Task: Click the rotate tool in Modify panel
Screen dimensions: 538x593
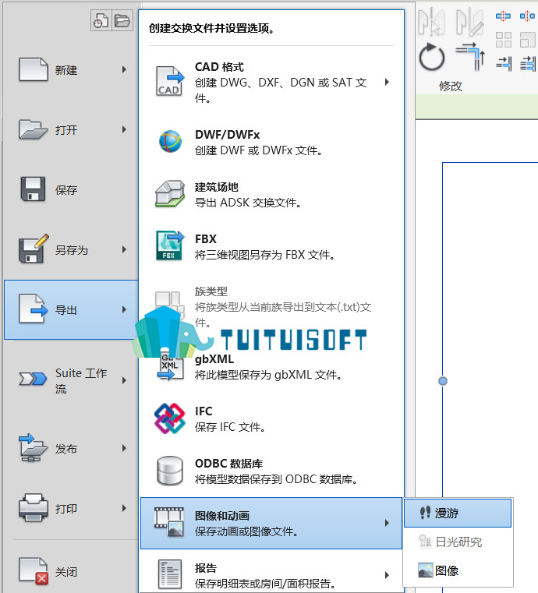Action: 432,58
